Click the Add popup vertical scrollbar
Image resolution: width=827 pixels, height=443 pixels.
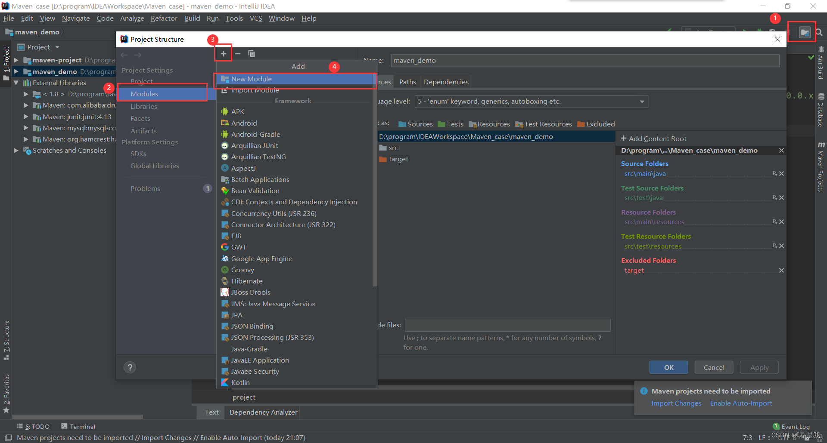pos(375,181)
